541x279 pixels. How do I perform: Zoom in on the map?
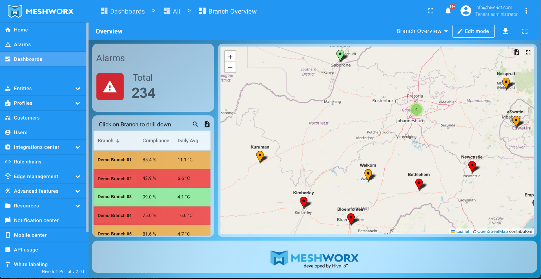coord(230,57)
